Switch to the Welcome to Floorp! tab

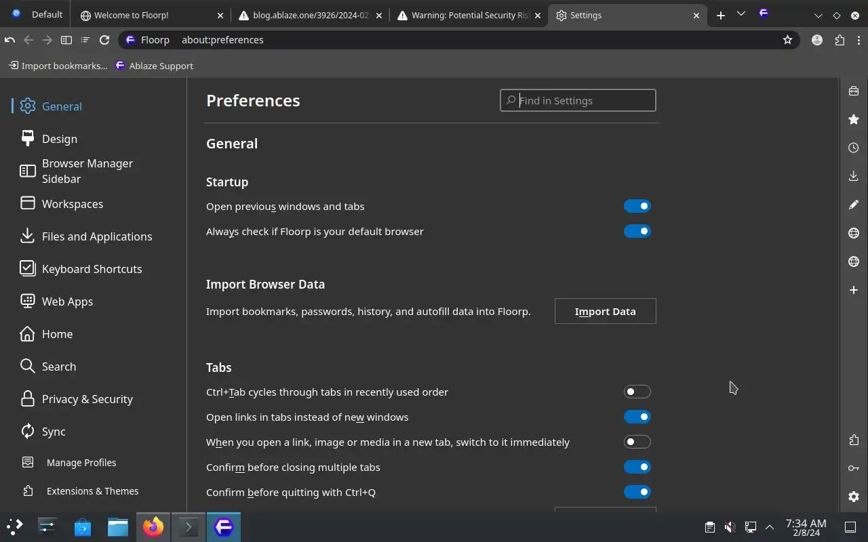[x=152, y=15]
